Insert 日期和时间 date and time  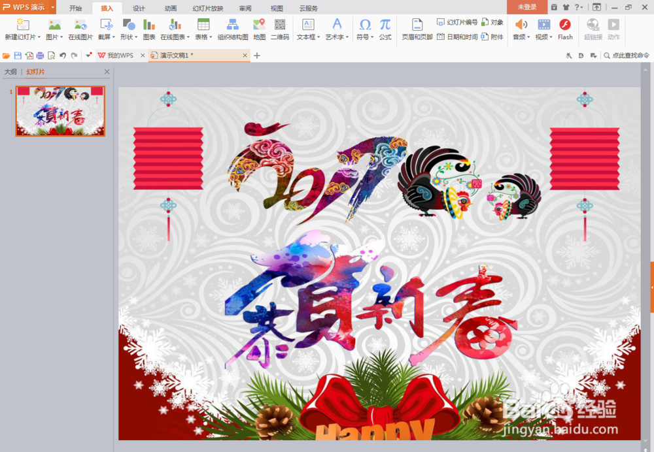pyautogui.click(x=457, y=37)
